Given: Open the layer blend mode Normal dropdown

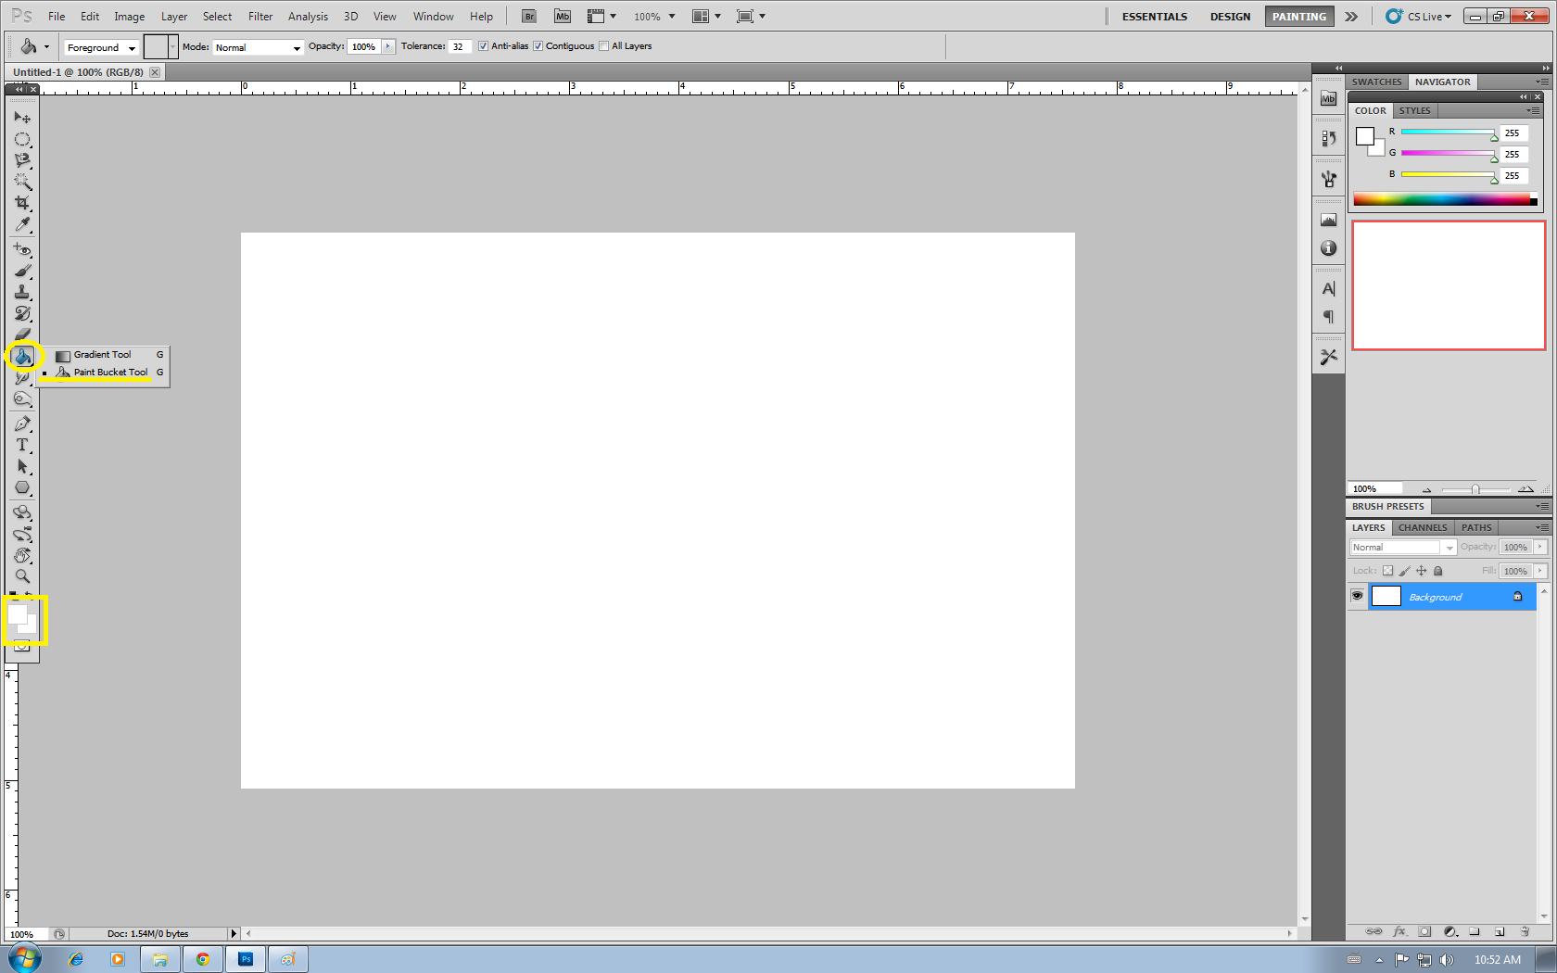Looking at the screenshot, I should coord(1403,548).
